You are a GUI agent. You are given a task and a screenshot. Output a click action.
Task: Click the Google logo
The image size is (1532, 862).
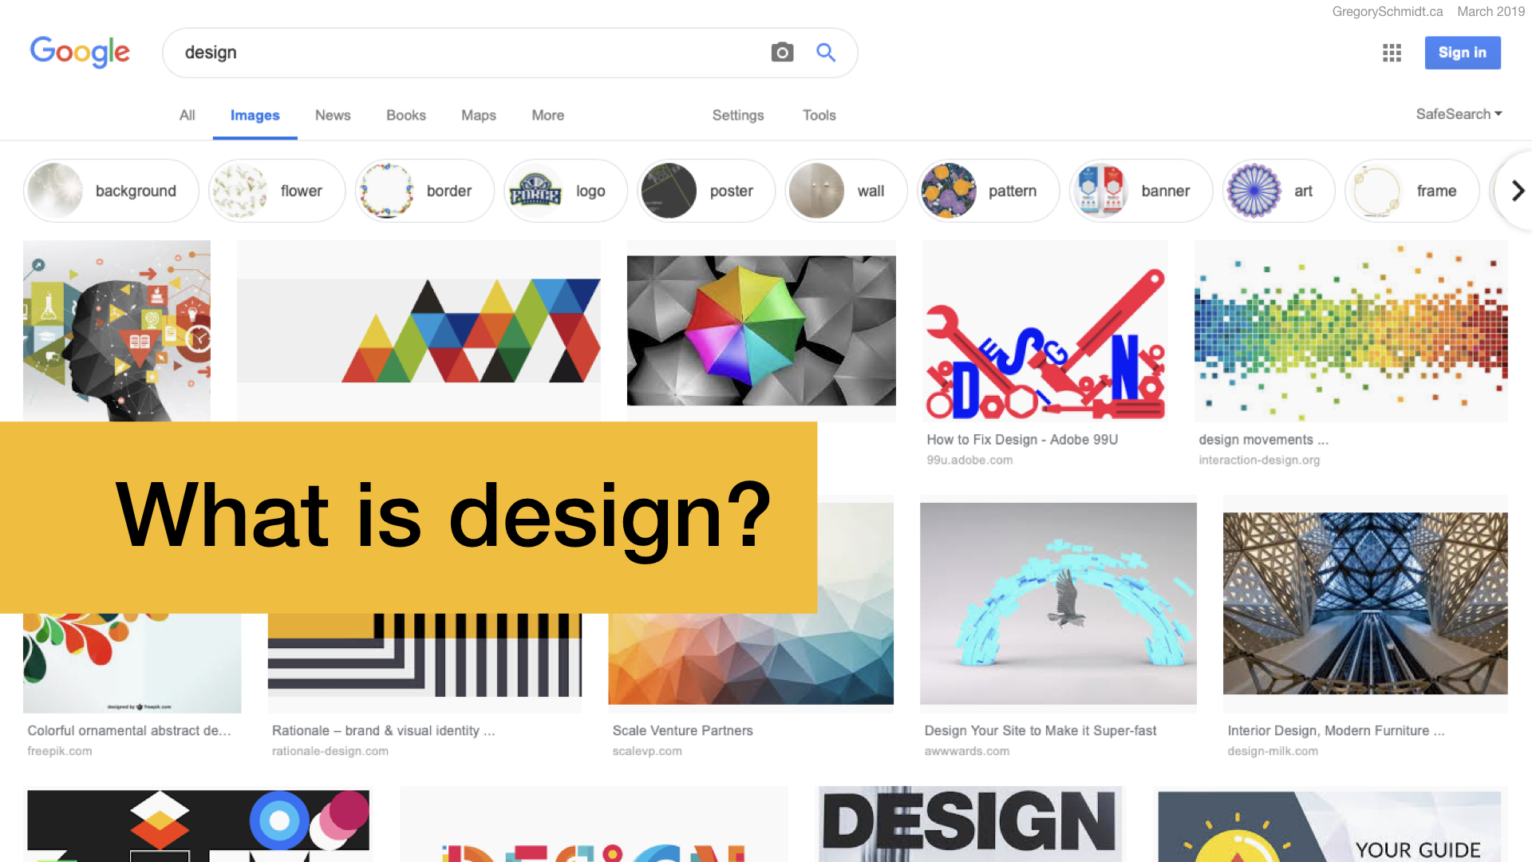click(x=80, y=53)
